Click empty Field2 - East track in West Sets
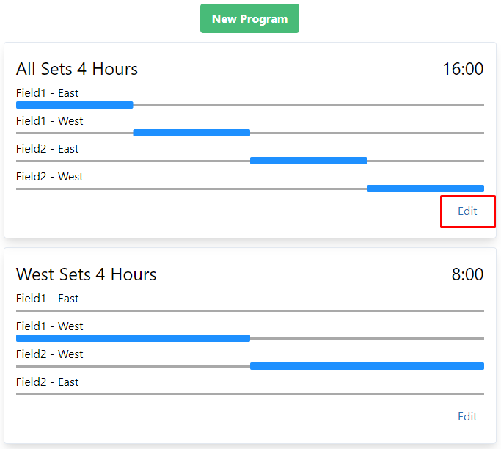This screenshot has width=501, height=449. 249,394
